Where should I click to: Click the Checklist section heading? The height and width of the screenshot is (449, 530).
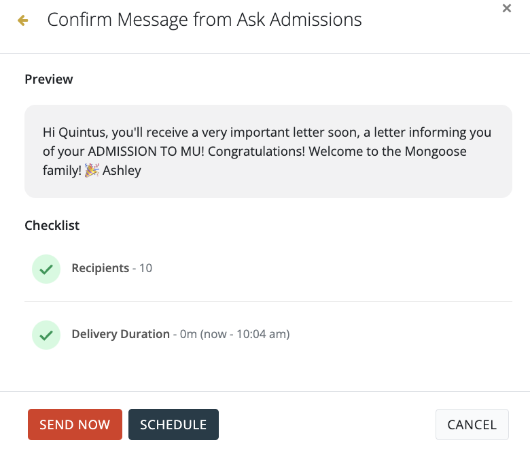(52, 225)
